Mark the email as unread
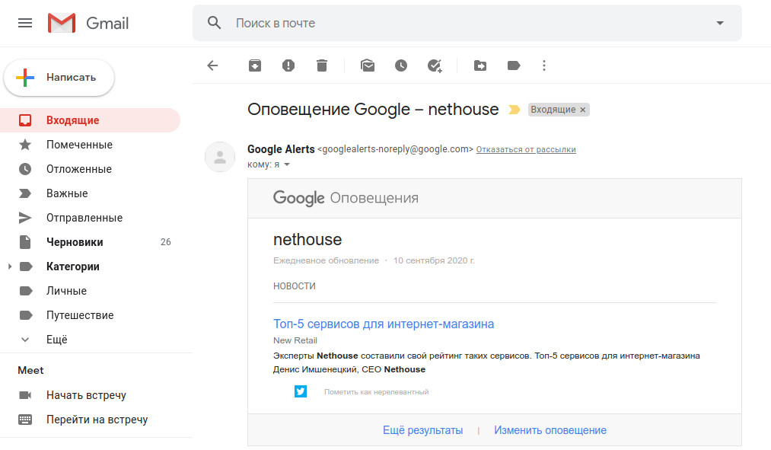The width and height of the screenshot is (771, 450). 368,65
